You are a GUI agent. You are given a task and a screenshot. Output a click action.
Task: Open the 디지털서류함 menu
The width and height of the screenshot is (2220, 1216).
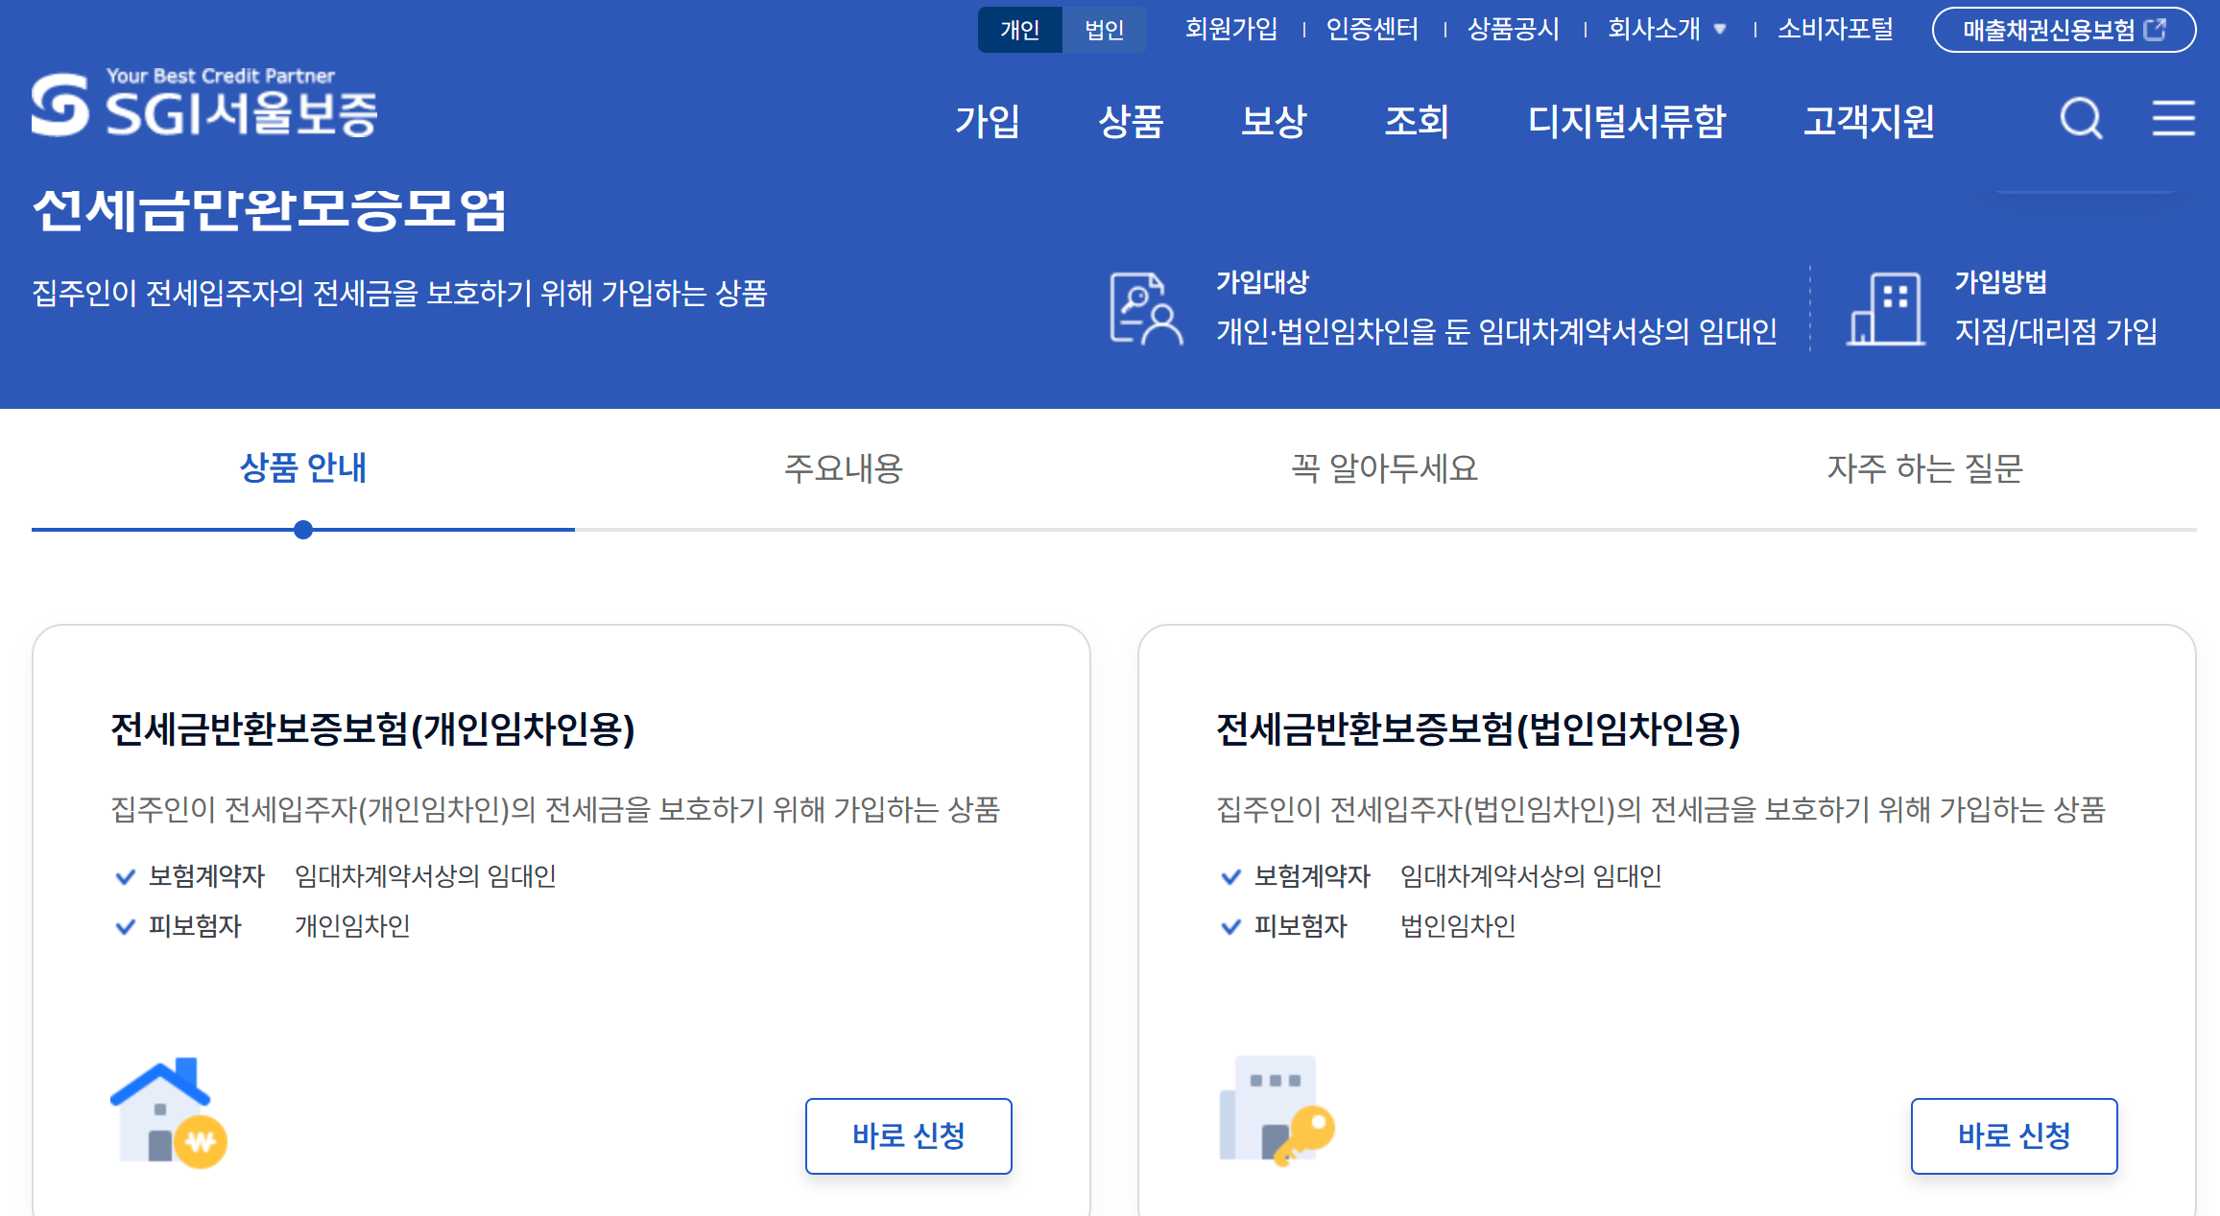click(1629, 122)
